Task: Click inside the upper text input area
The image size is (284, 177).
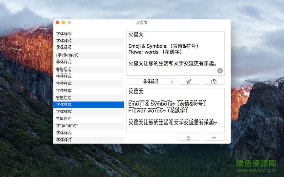Action: pyautogui.click(x=175, y=54)
